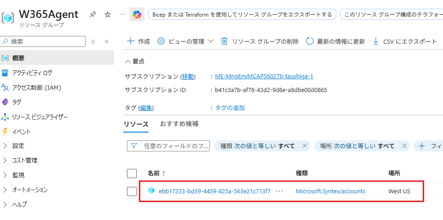Remove the 種類 filter with its X
The image size is (443, 220).
(305, 146)
